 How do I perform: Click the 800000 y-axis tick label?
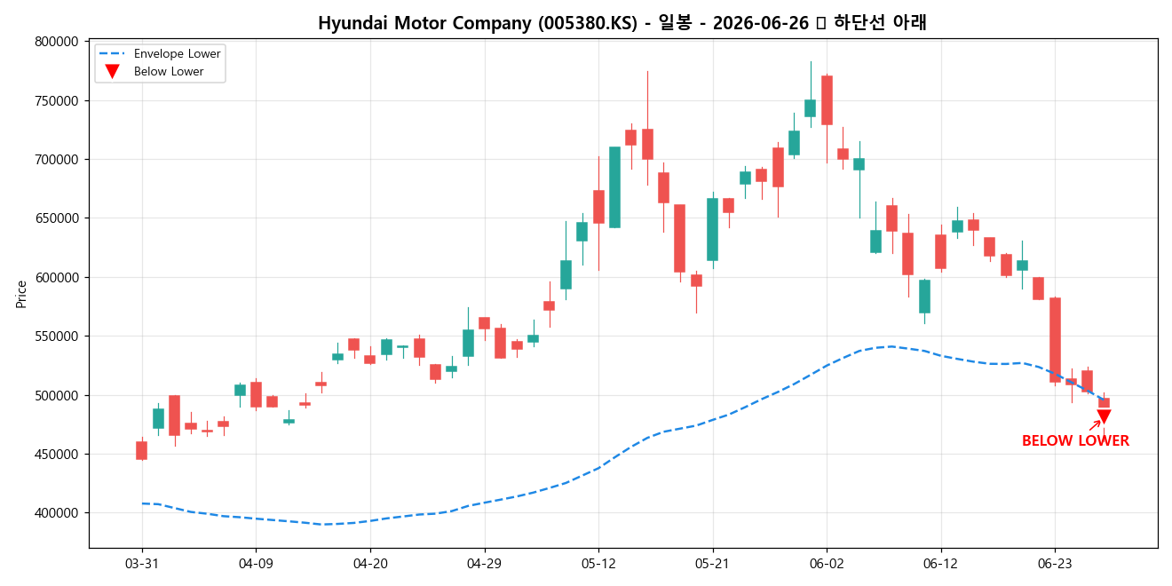(57, 42)
